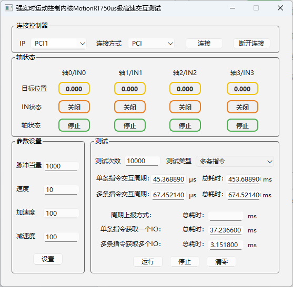293x287 pixels.
Task: Click 轴0 target position indicator 0.000
Action: tap(74, 89)
